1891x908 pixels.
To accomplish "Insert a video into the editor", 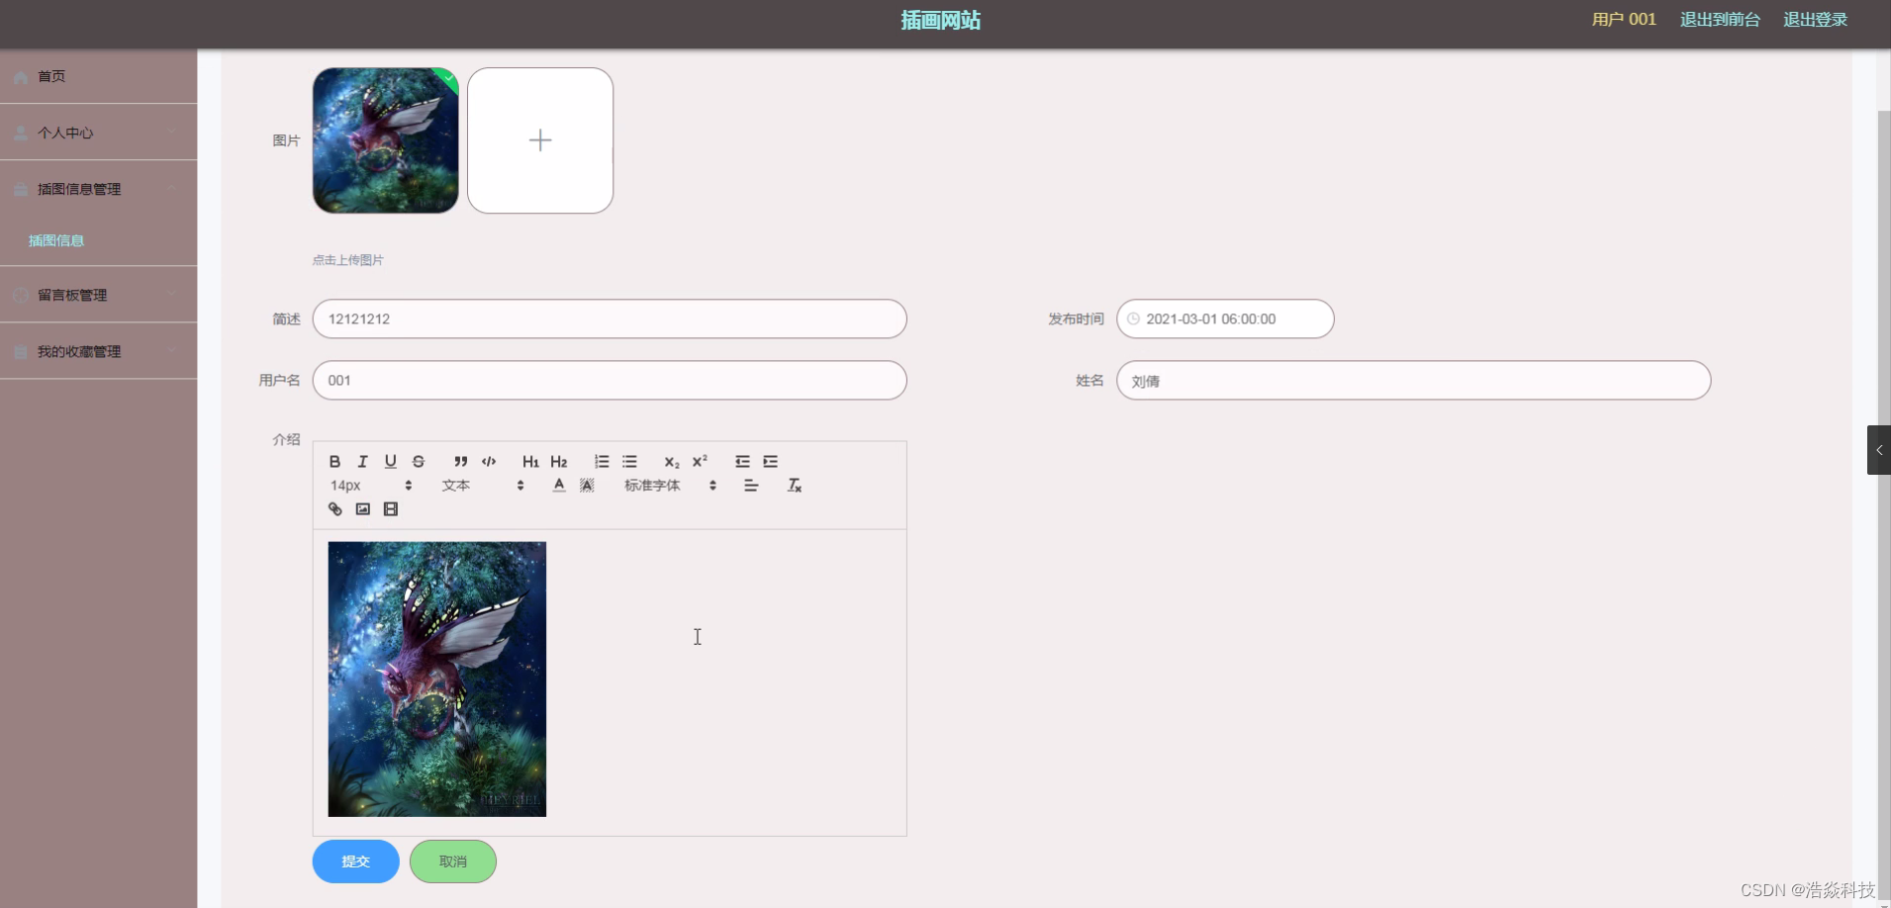I will [391, 509].
